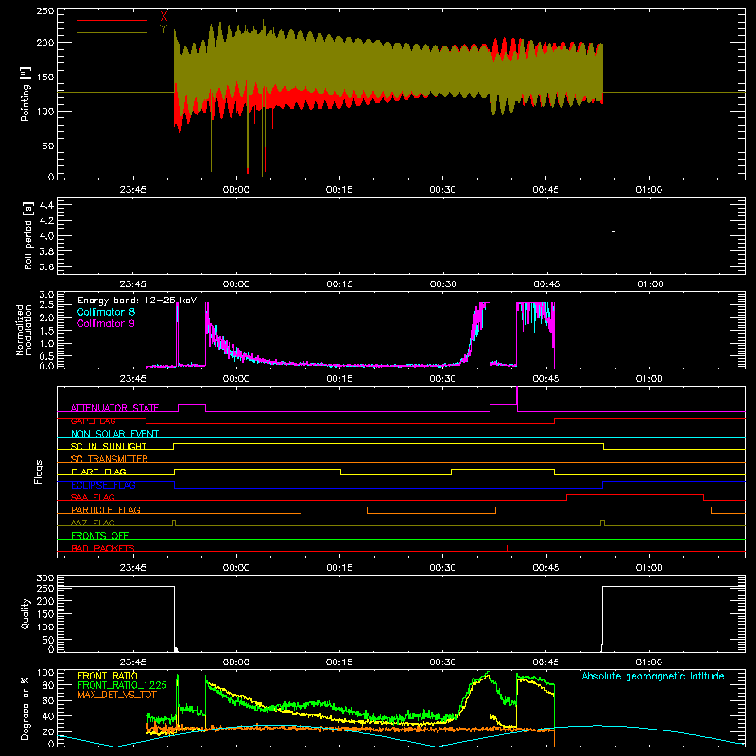
Task: Click the orange MAX_DET_VS_TOT legend label
Action: [x=117, y=695]
